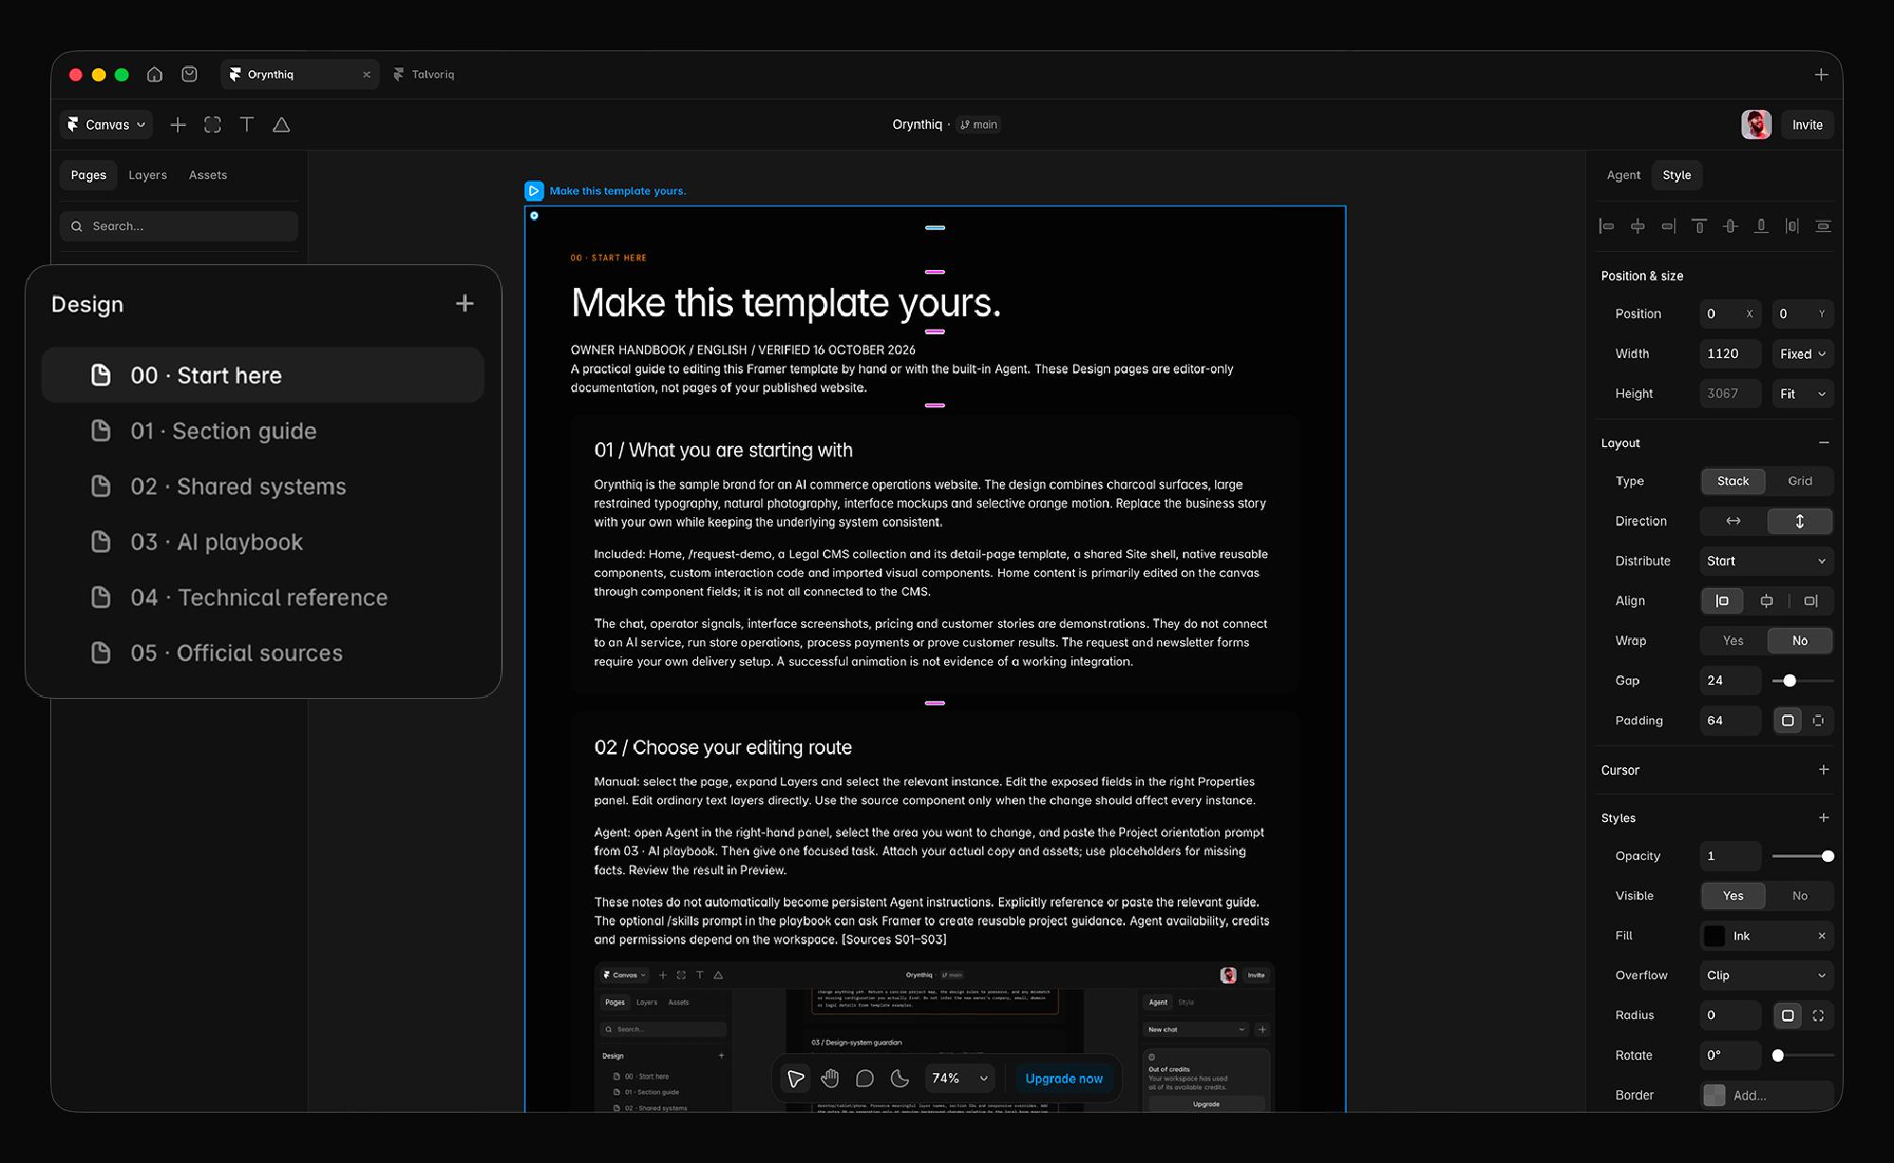Toggle dark mode moon icon
Image resolution: width=1894 pixels, height=1163 pixels.
tap(900, 1078)
